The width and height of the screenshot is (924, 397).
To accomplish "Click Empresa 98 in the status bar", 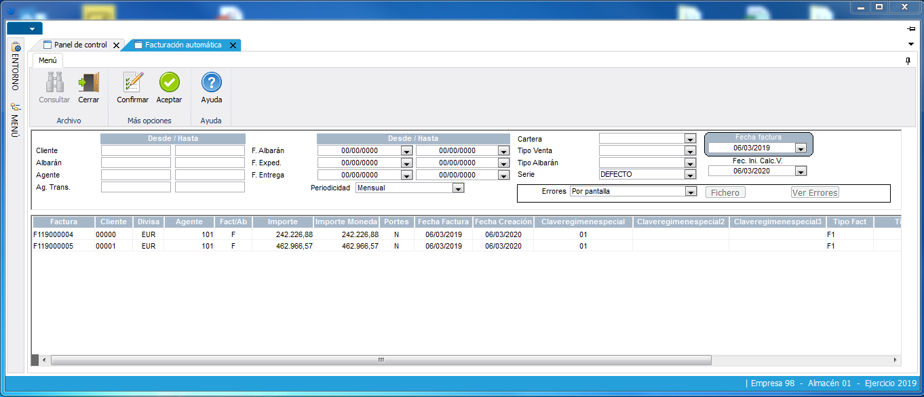I will [x=773, y=383].
